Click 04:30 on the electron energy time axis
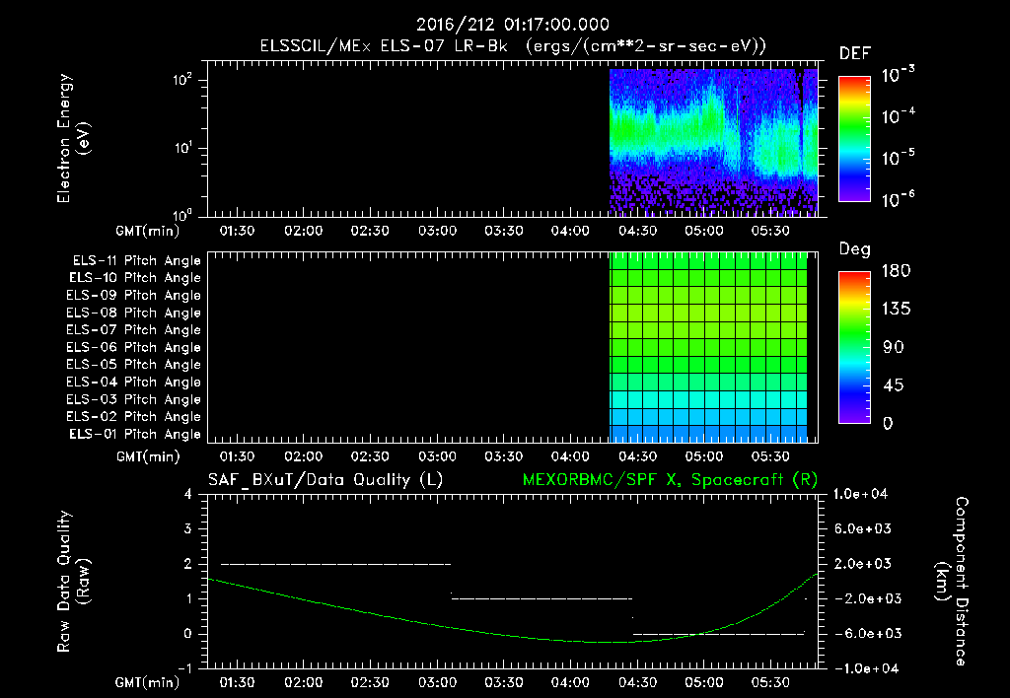Image resolution: width=1010 pixels, height=698 pixels. click(638, 231)
